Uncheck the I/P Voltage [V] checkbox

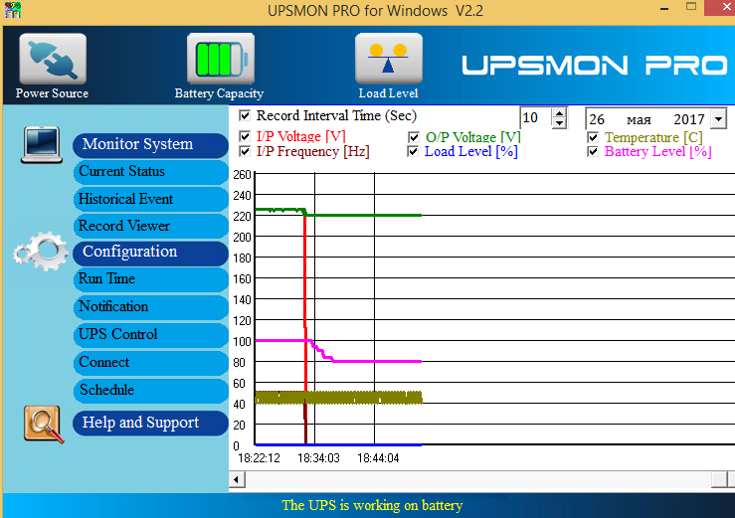(x=245, y=136)
